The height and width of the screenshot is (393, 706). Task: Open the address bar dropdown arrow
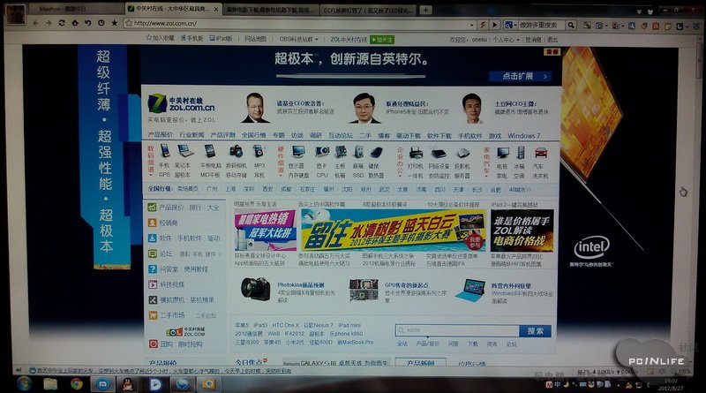(x=472, y=26)
